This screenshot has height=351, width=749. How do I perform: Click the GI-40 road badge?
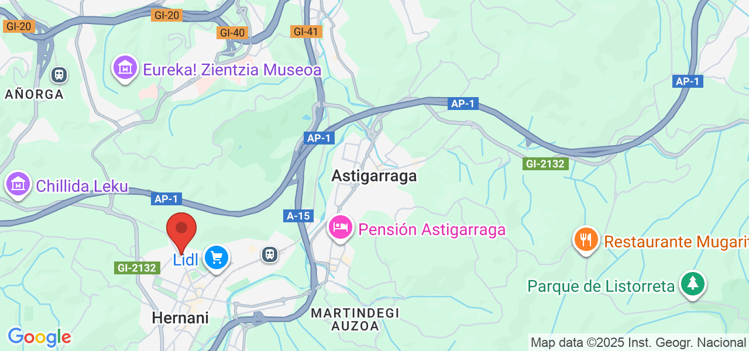tap(232, 33)
